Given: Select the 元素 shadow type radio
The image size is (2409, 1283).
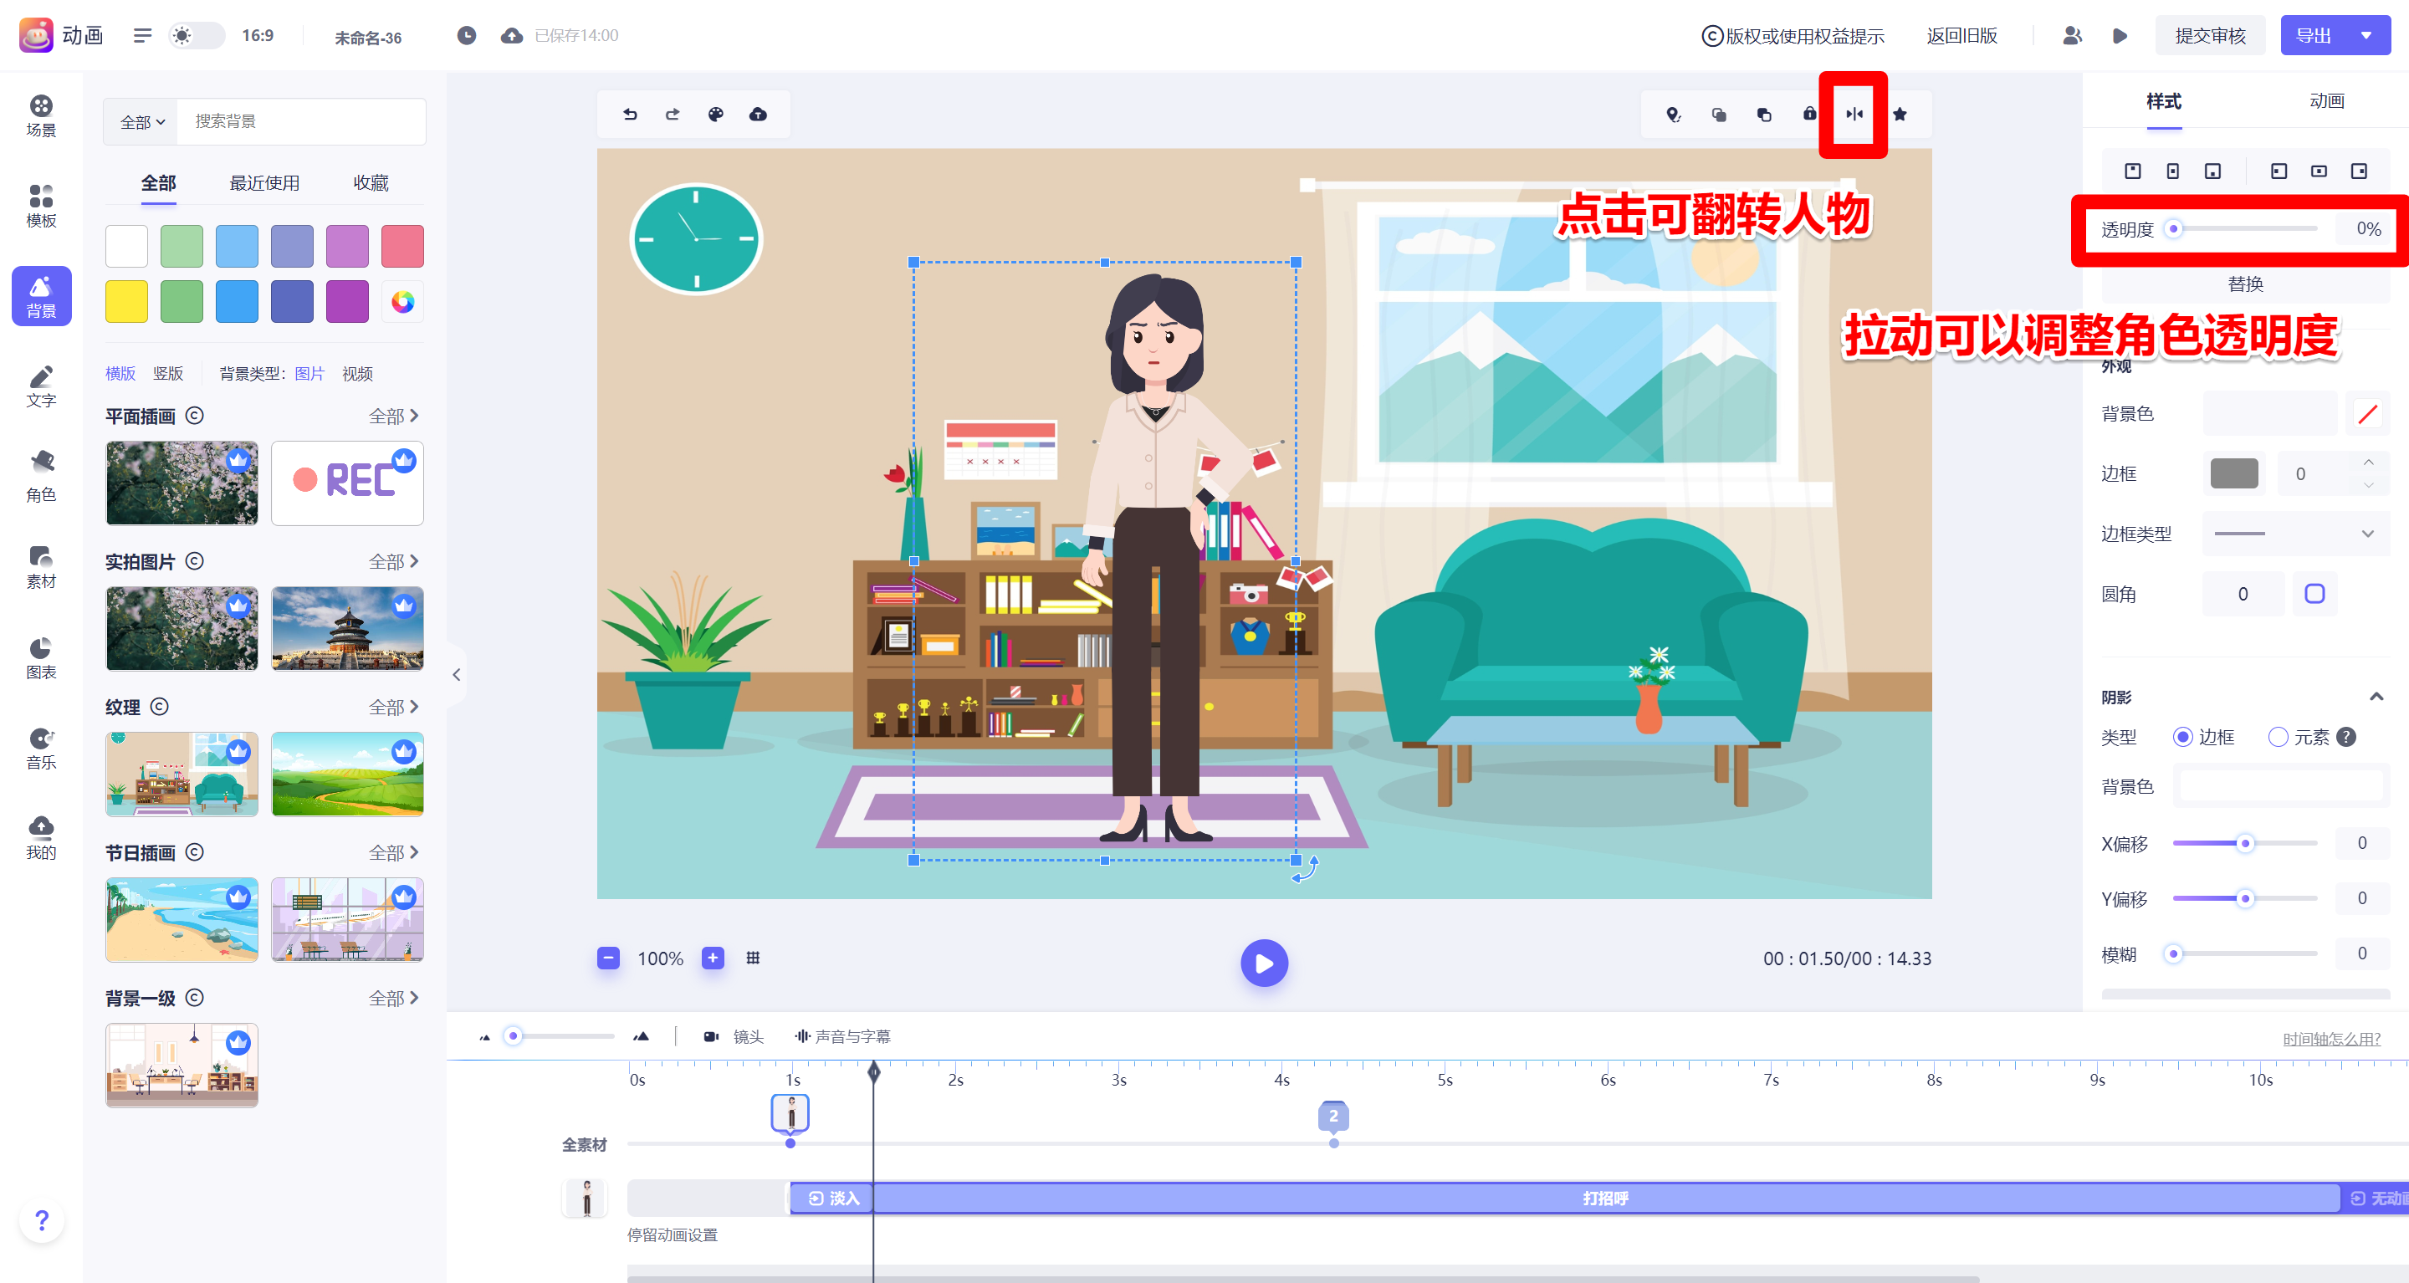Looking at the screenshot, I should tap(2278, 737).
